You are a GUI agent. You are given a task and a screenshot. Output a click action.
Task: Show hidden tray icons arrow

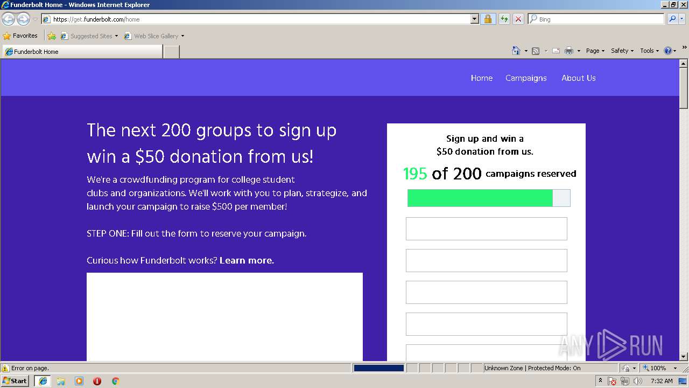(601, 381)
